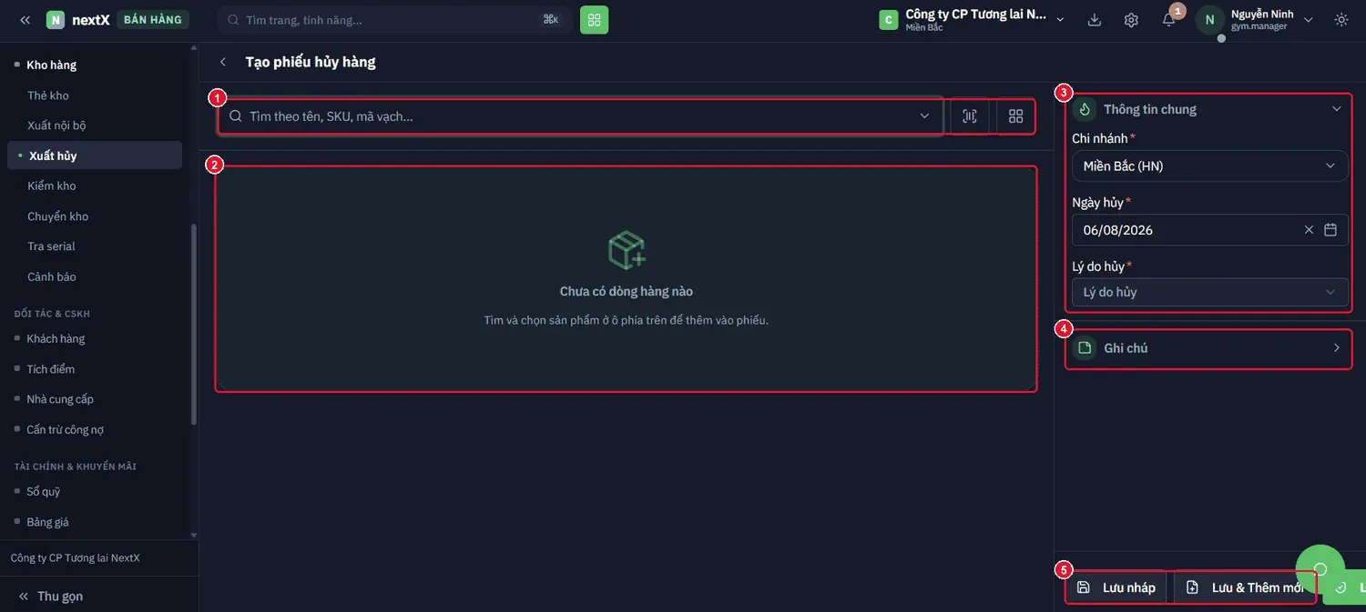Image resolution: width=1366 pixels, height=612 pixels.
Task: Select Tích điểm in sidebar
Action: (x=51, y=369)
